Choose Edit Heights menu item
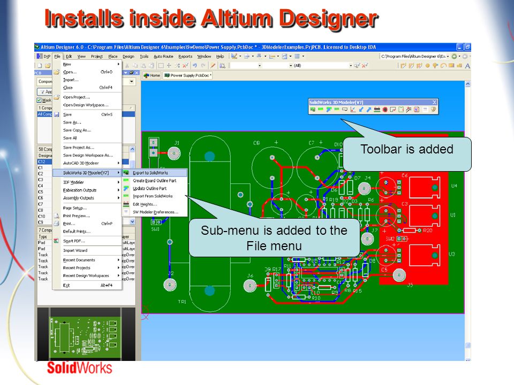Image resolution: width=514 pixels, height=385 pixels. pyautogui.click(x=155, y=204)
